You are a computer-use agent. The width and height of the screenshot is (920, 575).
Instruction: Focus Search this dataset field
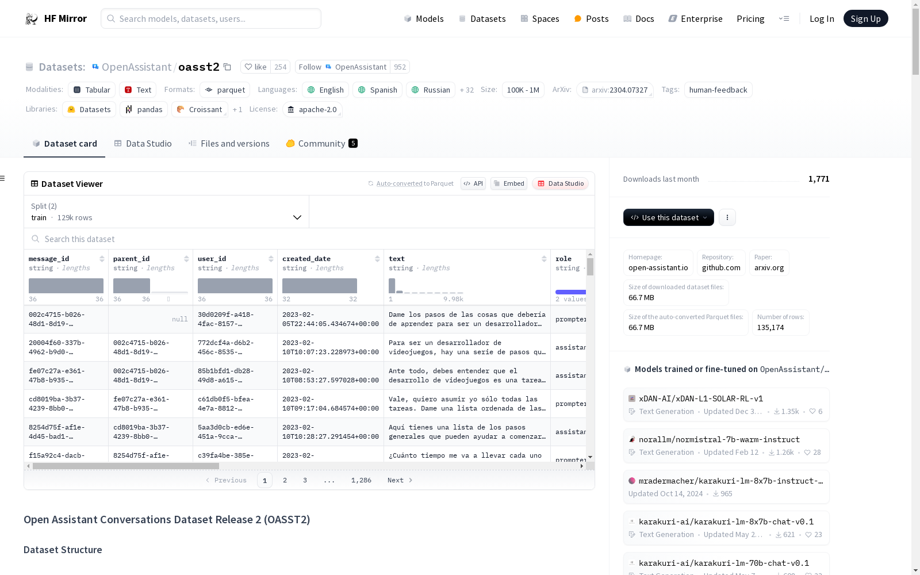coord(309,239)
